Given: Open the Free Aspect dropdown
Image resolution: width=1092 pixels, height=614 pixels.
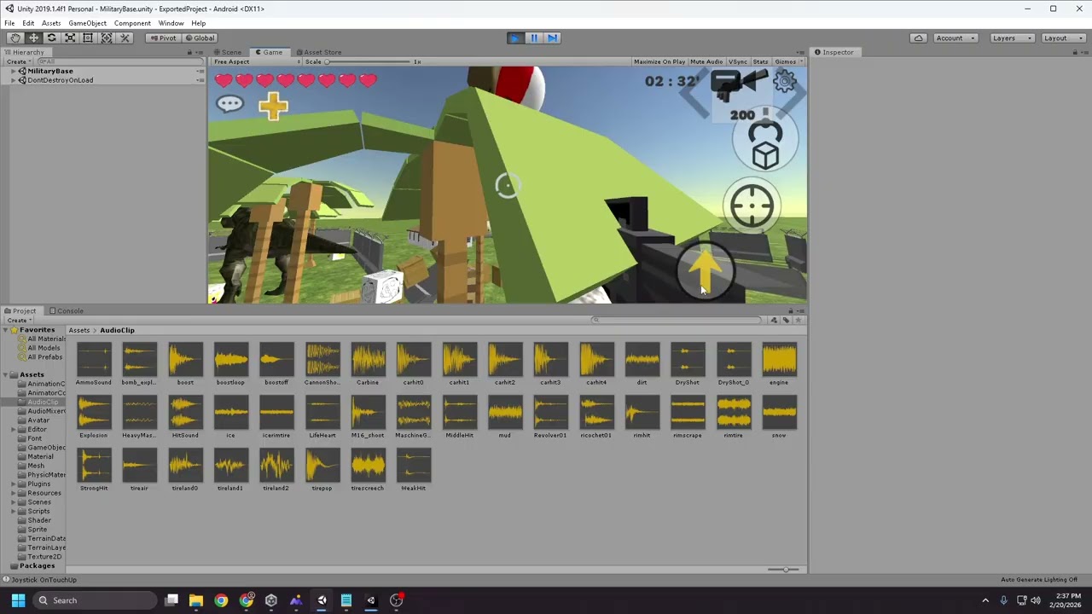Looking at the screenshot, I should [x=256, y=61].
